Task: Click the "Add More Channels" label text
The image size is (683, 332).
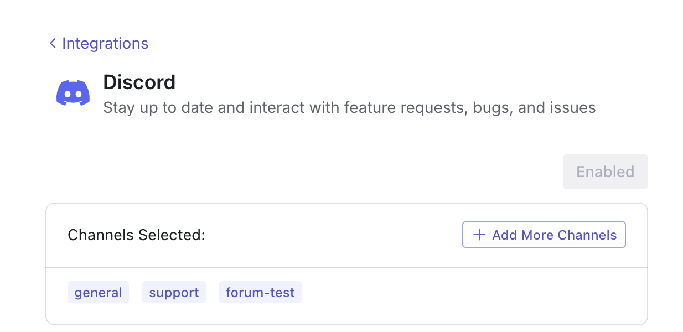Action: [x=554, y=235]
